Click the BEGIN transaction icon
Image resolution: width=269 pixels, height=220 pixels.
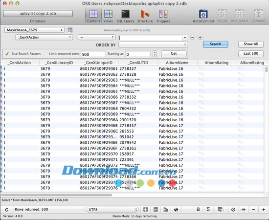pyautogui.click(x=223, y=16)
